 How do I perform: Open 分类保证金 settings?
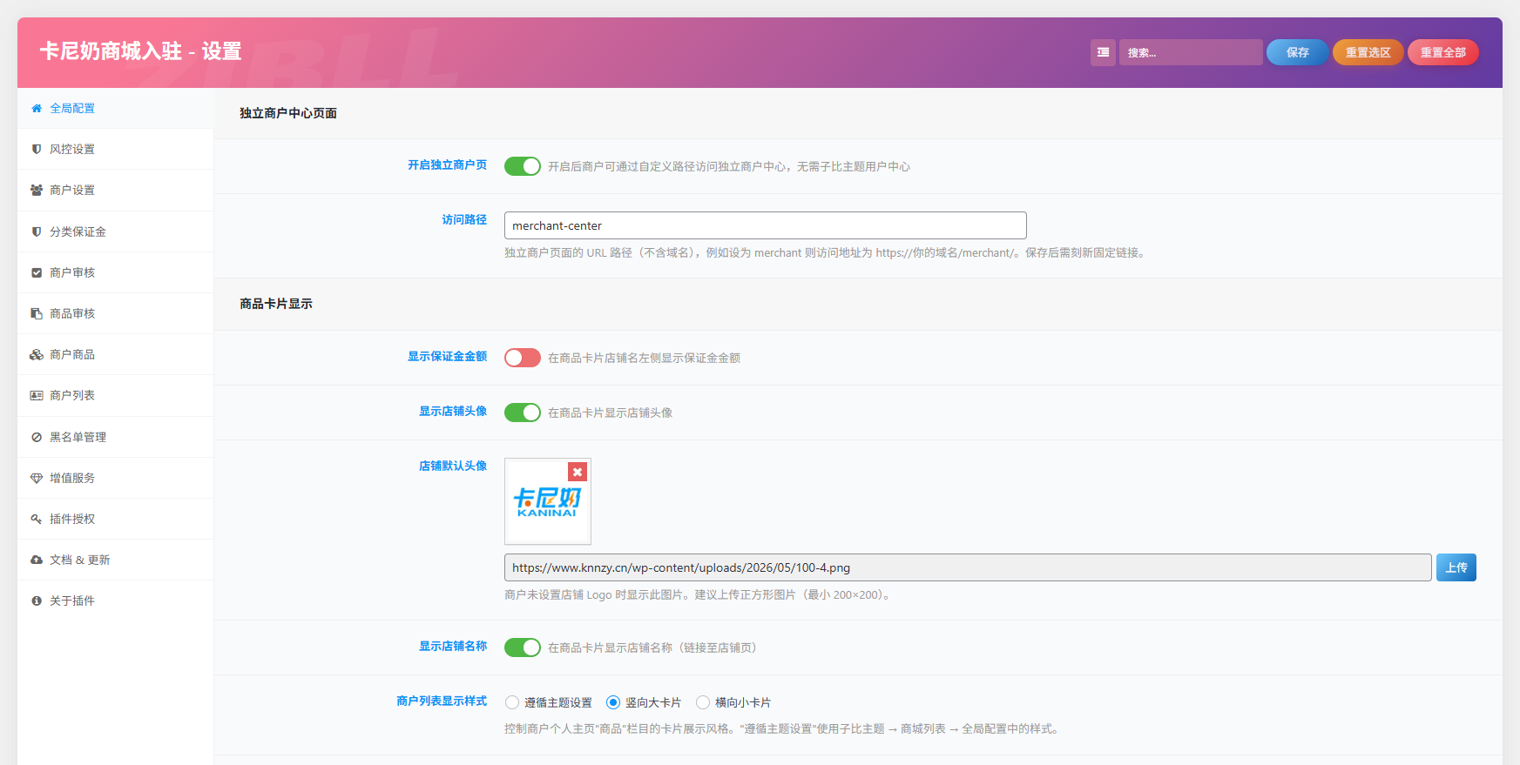click(115, 232)
